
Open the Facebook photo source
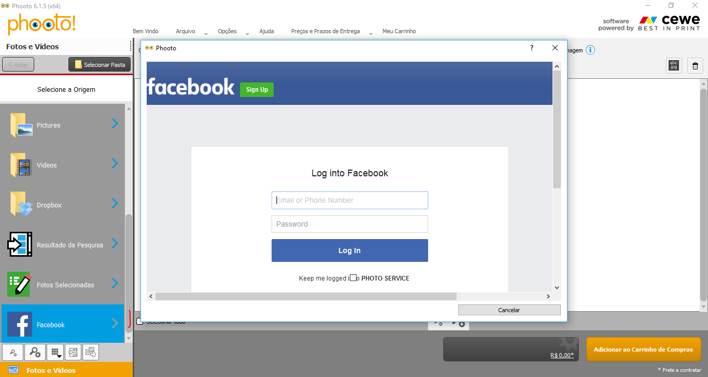point(63,325)
